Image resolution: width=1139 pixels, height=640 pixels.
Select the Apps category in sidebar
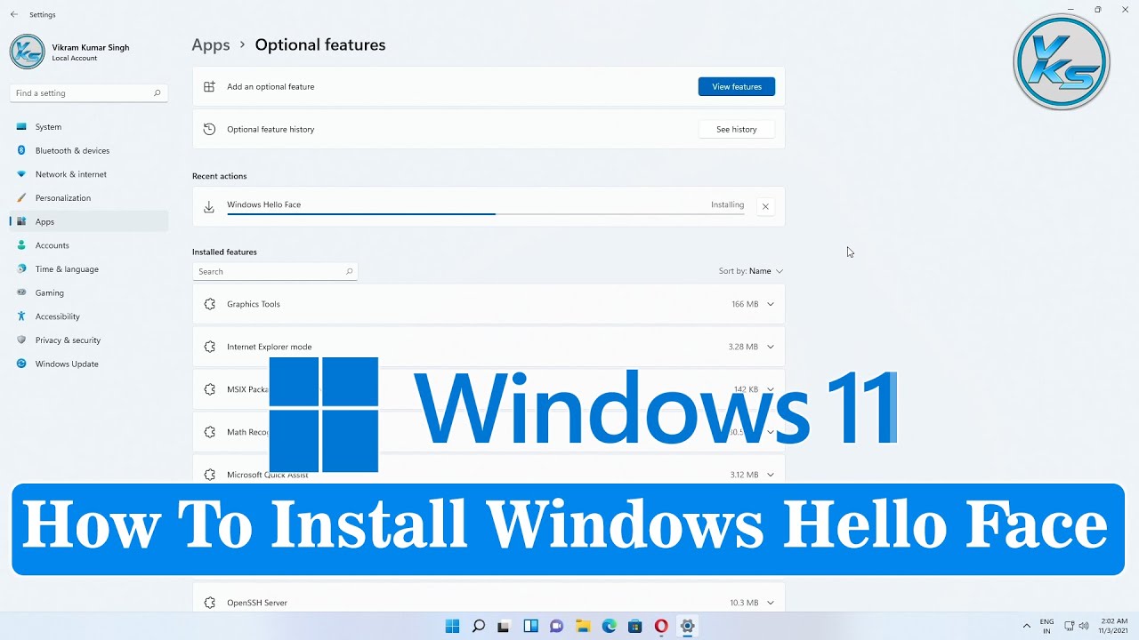coord(88,221)
